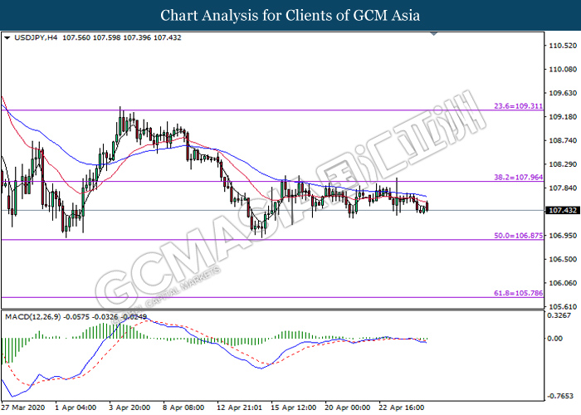Click the 105.610 price scale value
This screenshot has height=415, width=581.
pyautogui.click(x=563, y=306)
